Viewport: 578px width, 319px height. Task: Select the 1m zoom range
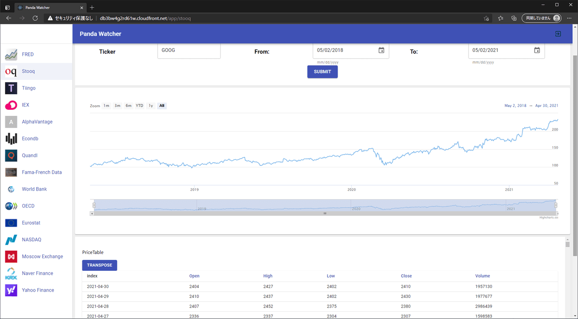(106, 106)
